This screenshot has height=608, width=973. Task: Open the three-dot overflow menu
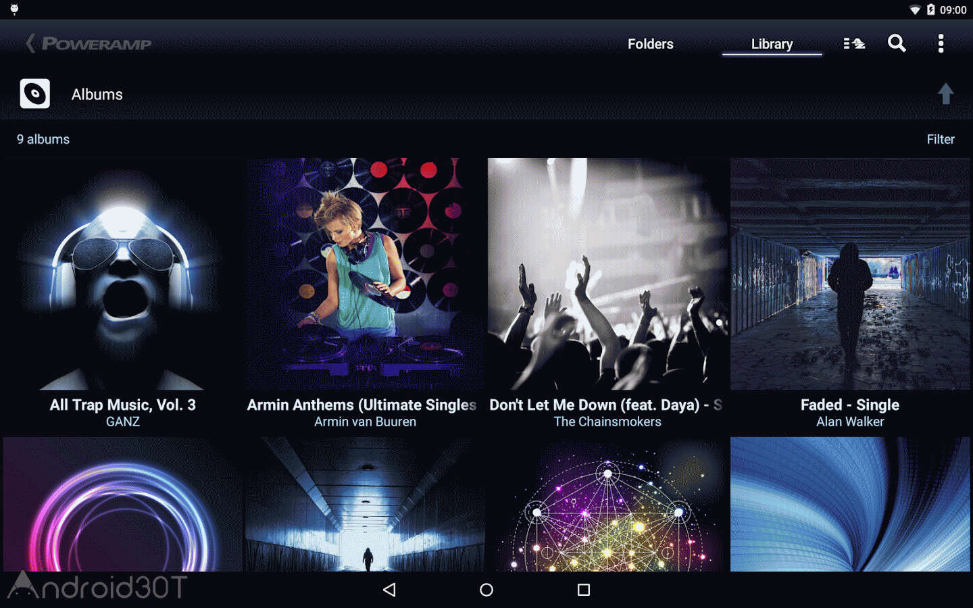click(x=941, y=43)
